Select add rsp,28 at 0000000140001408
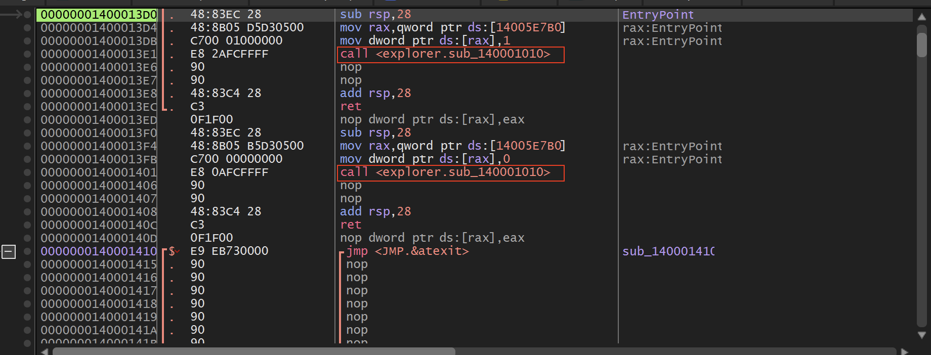 coord(375,212)
